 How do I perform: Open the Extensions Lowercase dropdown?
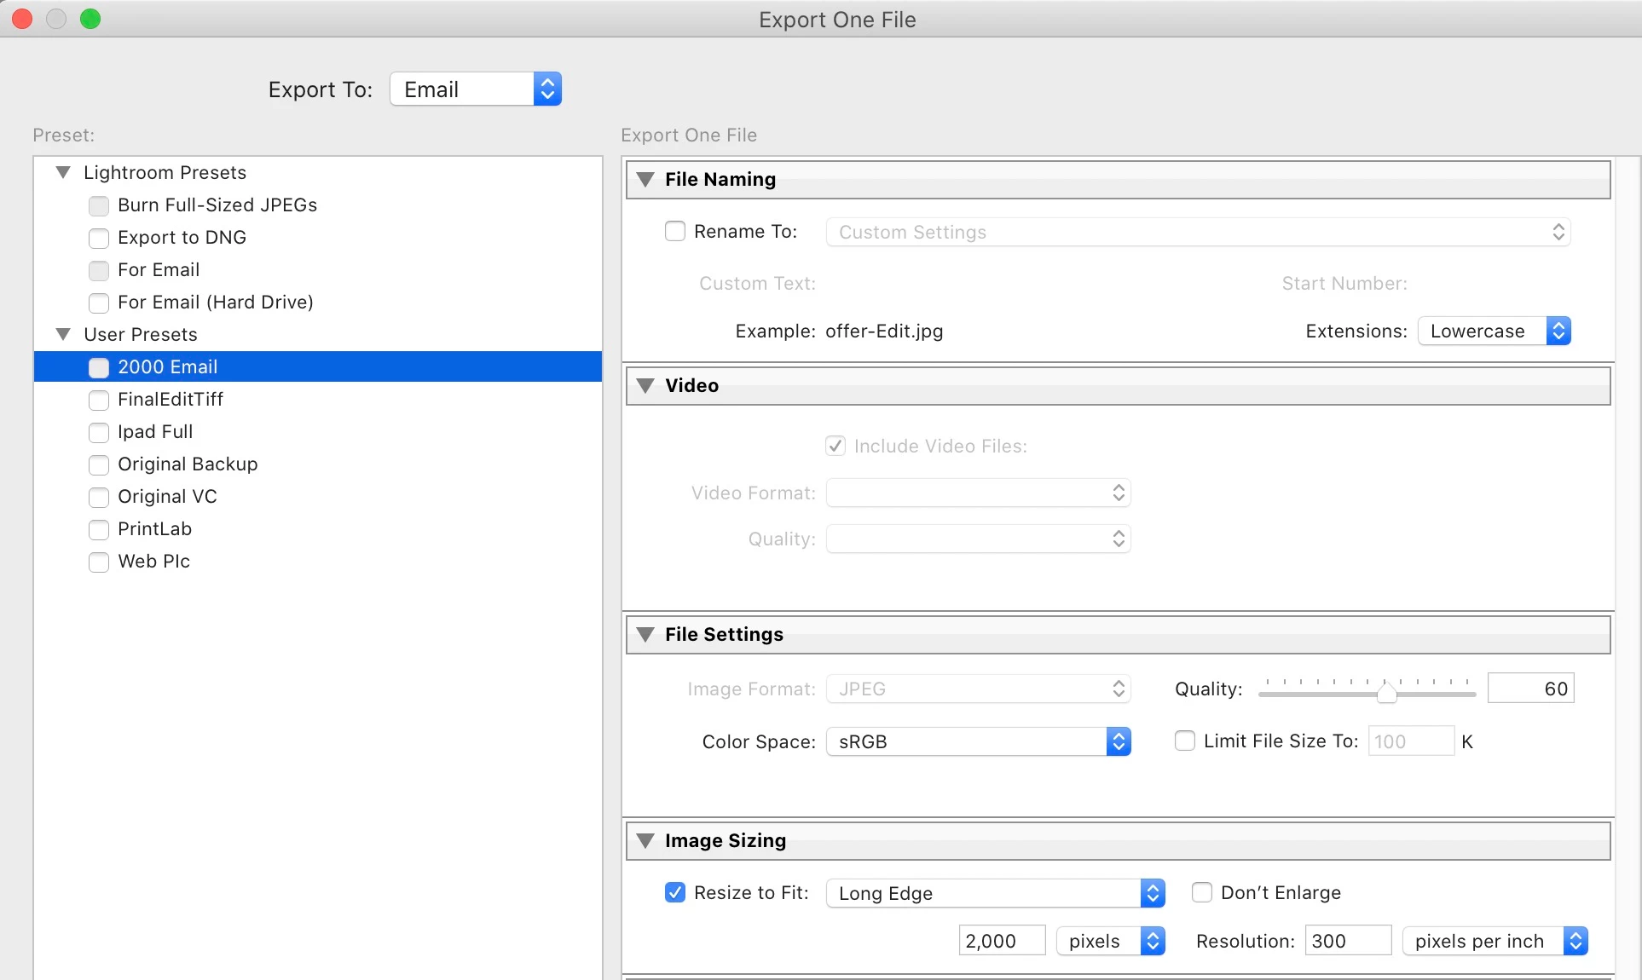point(1494,331)
